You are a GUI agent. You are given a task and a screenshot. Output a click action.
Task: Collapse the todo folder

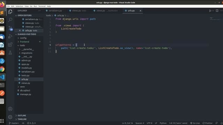click(x=22, y=45)
